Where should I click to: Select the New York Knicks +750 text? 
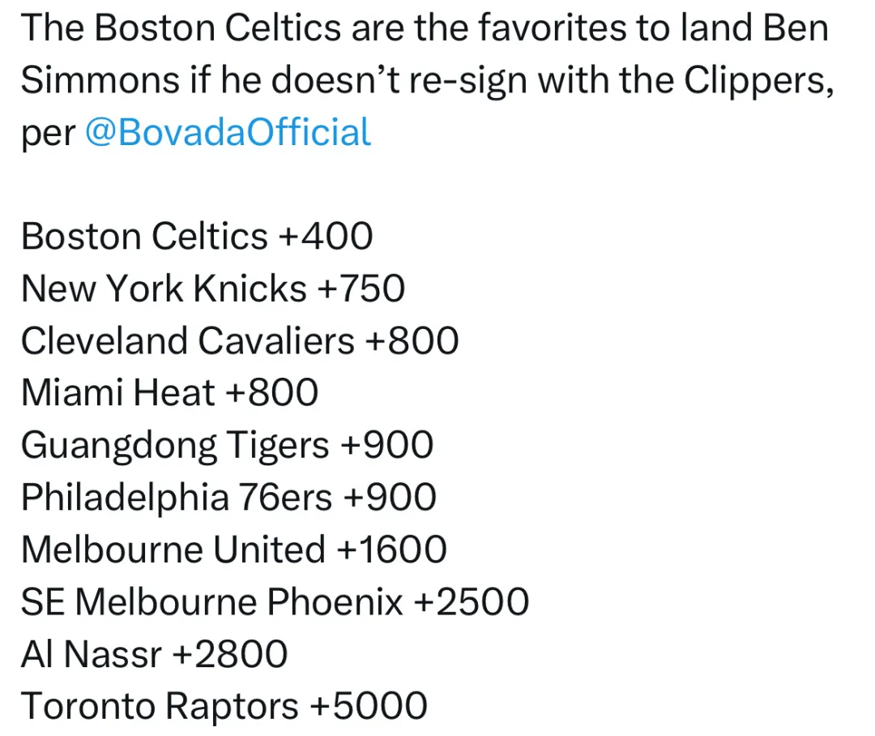pyautogui.click(x=213, y=288)
